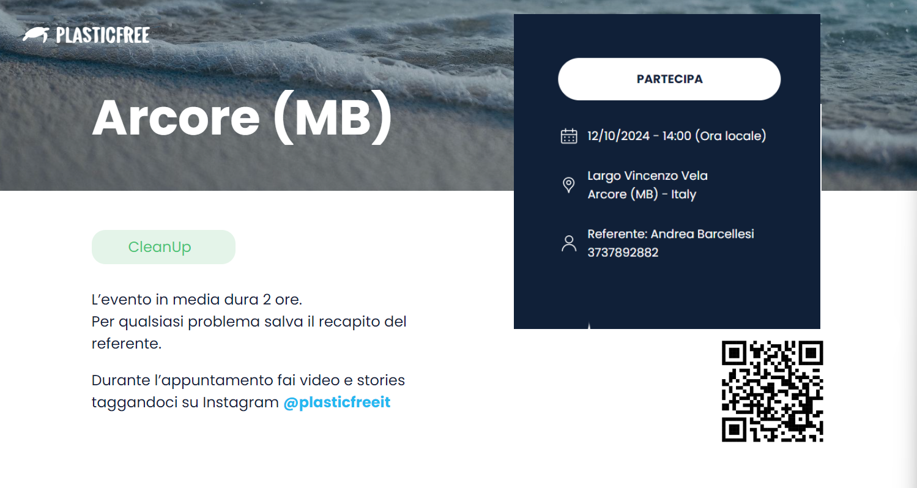Click the small arrow at the card's bottom
This screenshot has height=488, width=917.
pos(589,325)
